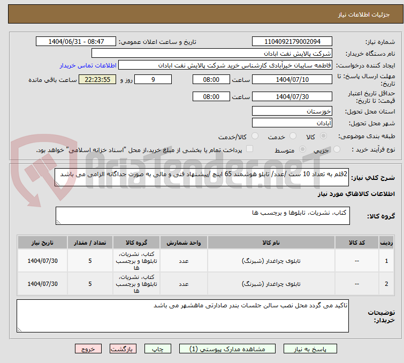Click buyer name field 'شرکت پالایش نفت ابادان'
The image size is (404, 363).
(212, 54)
